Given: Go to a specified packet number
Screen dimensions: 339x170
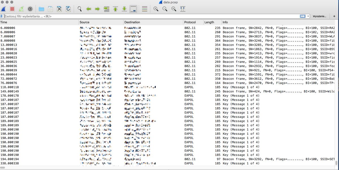Looking at the screenshot, I should [107, 9].
